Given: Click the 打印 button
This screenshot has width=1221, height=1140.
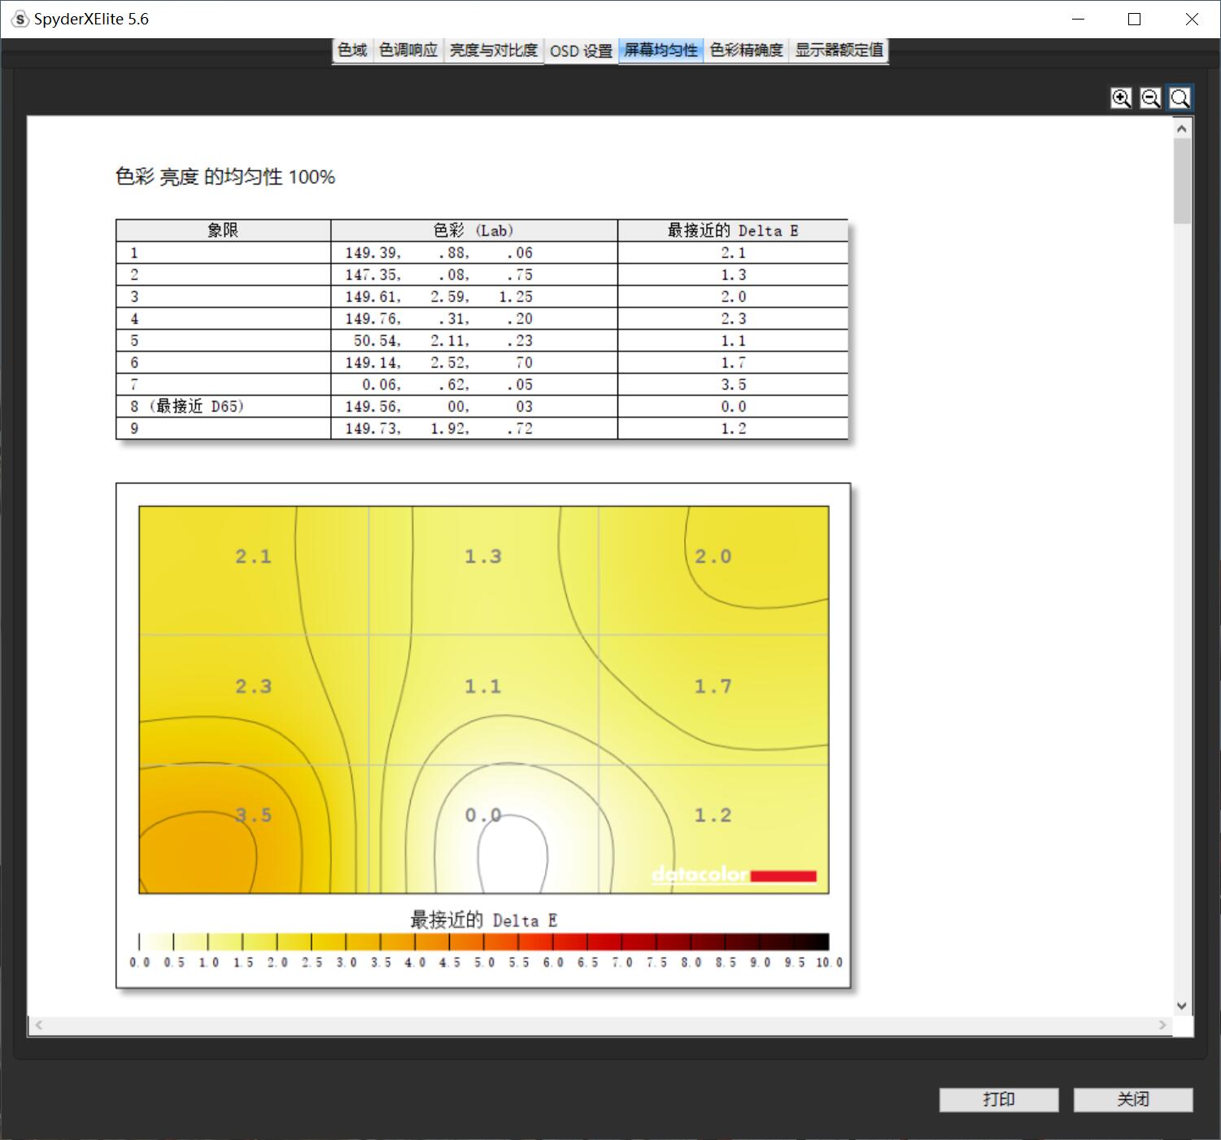Looking at the screenshot, I should click(x=999, y=1099).
